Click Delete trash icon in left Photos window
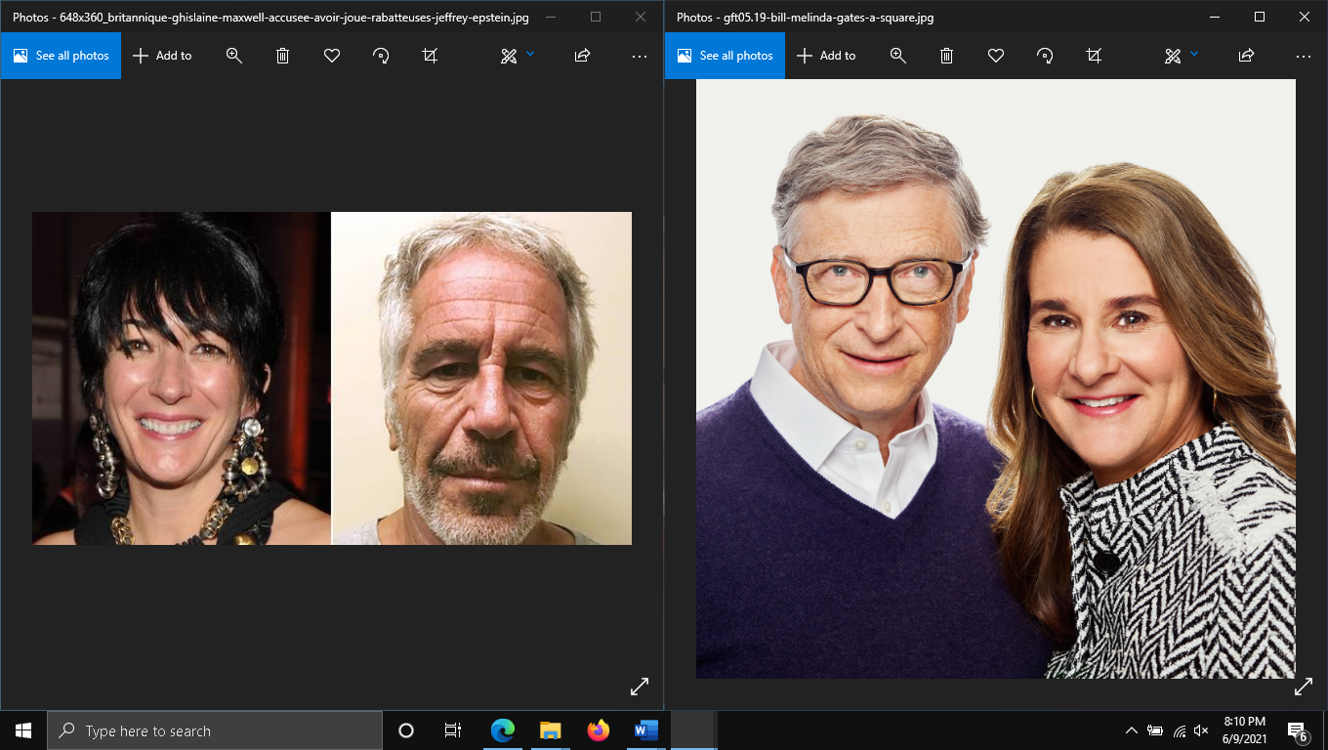This screenshot has width=1328, height=750. pos(283,56)
